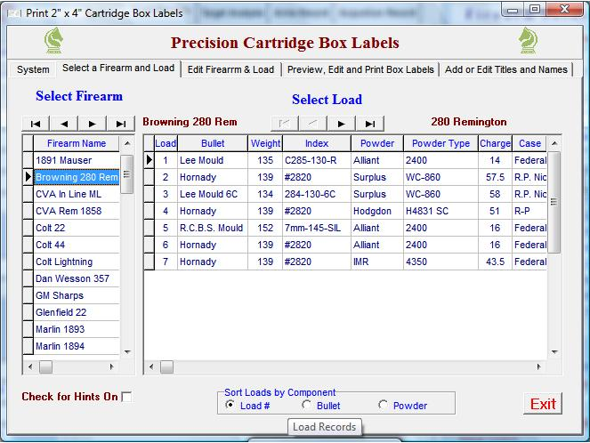This screenshot has height=443, width=590.
Task: Select the Marlin 1894 firearm
Action: pyautogui.click(x=77, y=346)
